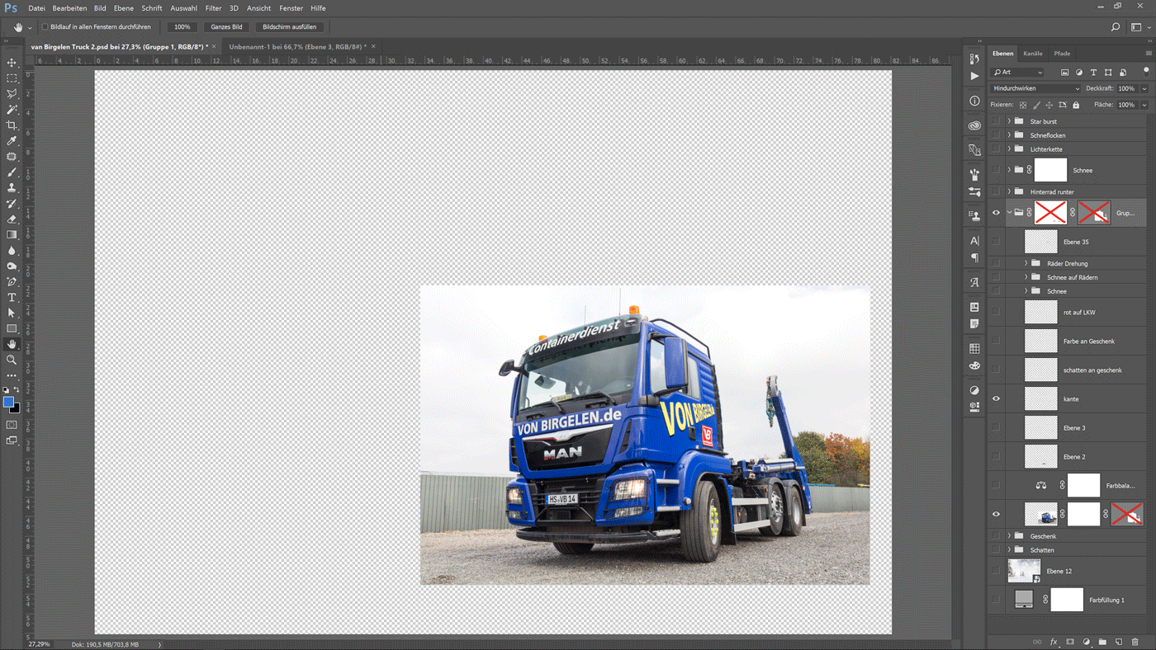Select the Gradient tool
The width and height of the screenshot is (1156, 650).
pyautogui.click(x=12, y=235)
